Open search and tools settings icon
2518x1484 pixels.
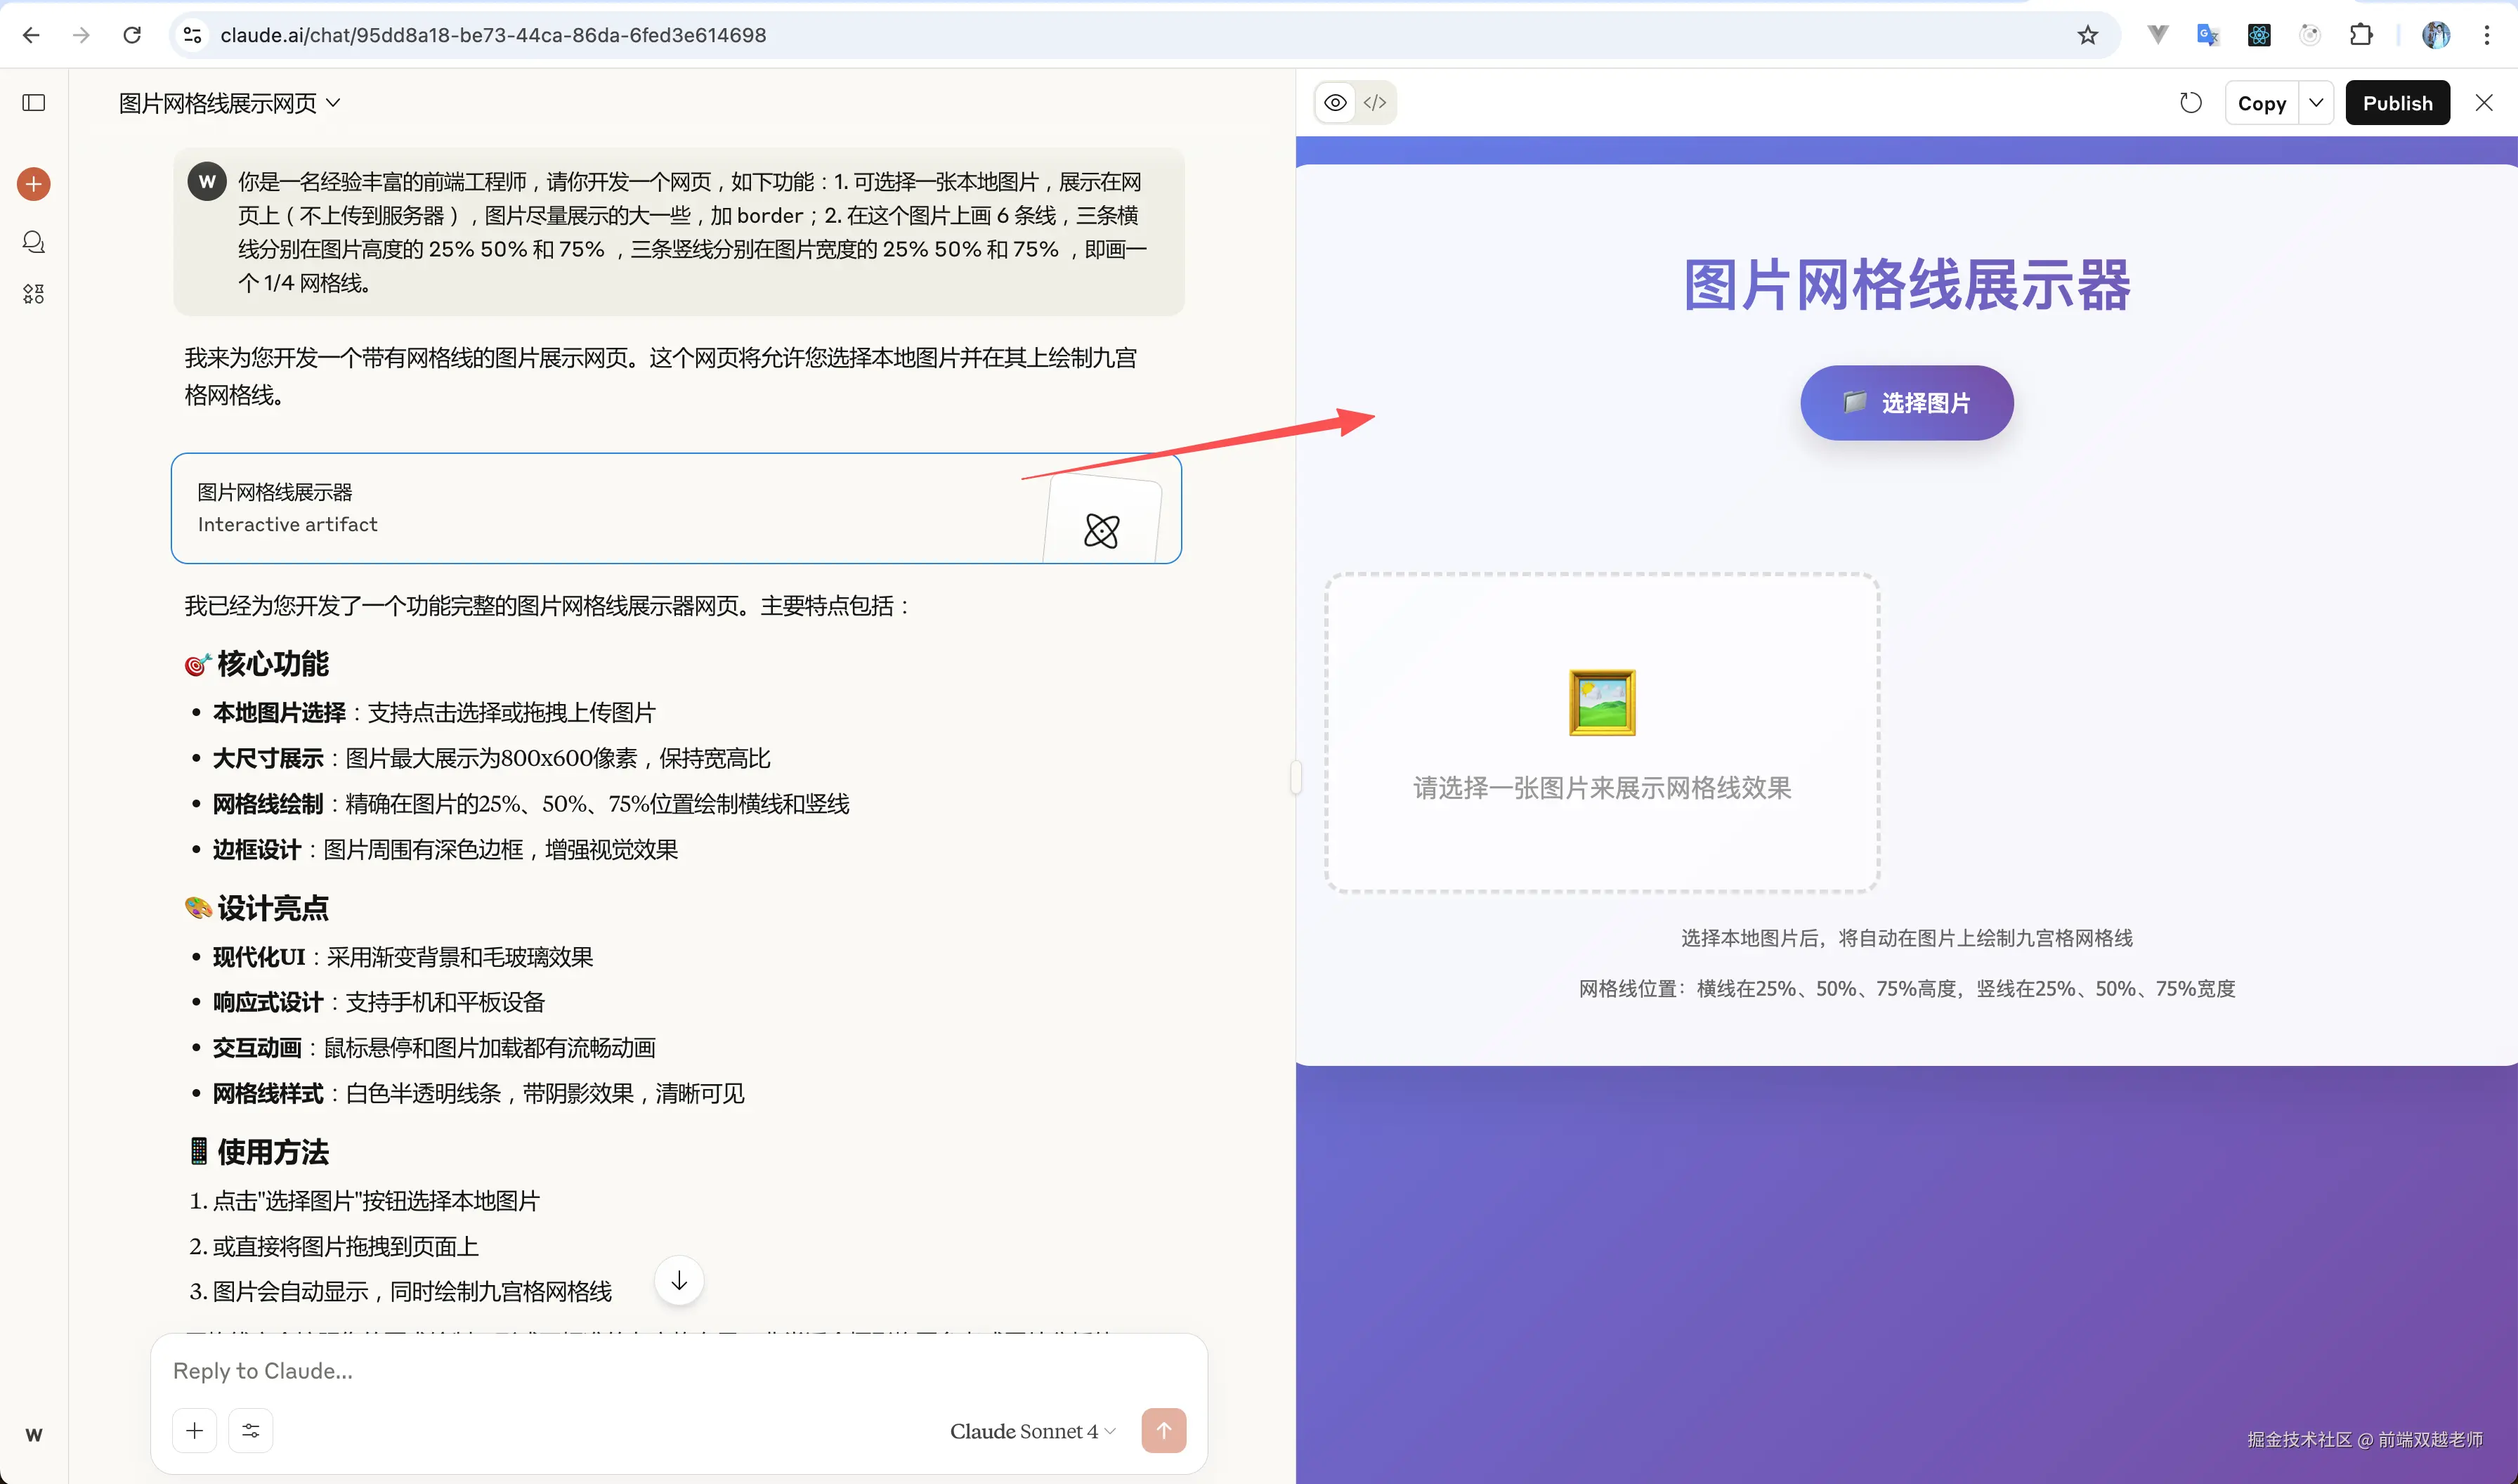(x=251, y=1430)
